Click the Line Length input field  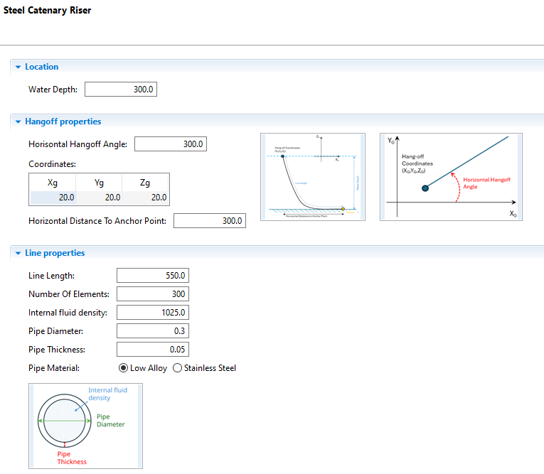pos(152,276)
